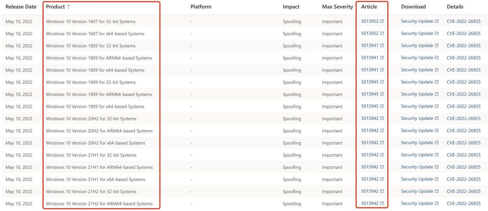Click the article external-link icon in the 20H2 x64-based row
This screenshot has width=488, height=211.
[382, 143]
